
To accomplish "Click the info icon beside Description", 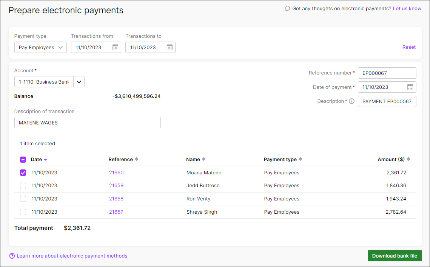I will [351, 101].
